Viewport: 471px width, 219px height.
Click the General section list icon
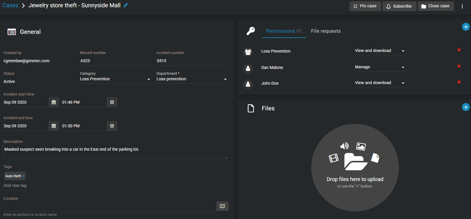point(12,32)
